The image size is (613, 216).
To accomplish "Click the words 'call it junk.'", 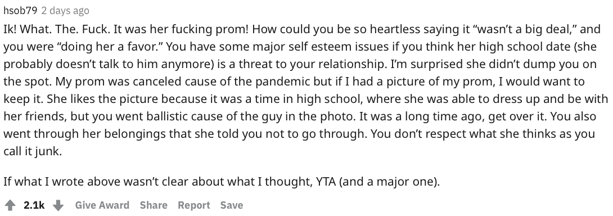I will [x=33, y=151].
